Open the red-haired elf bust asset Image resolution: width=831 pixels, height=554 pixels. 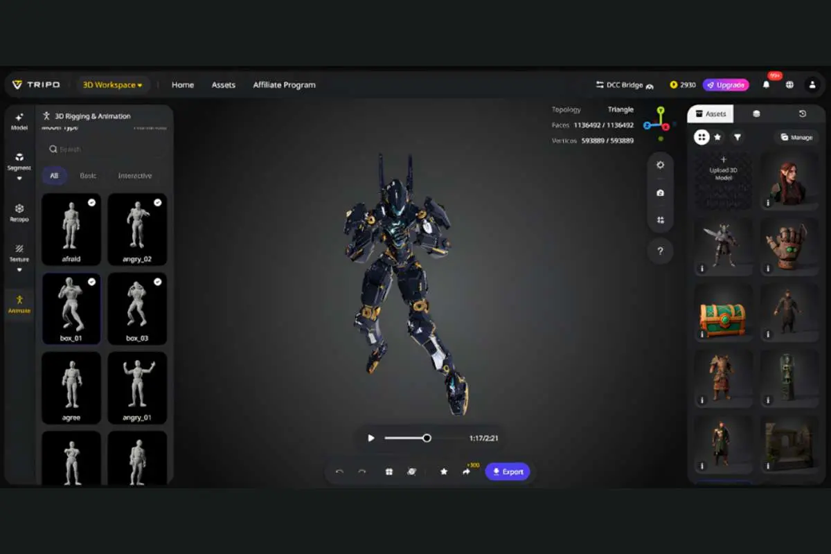coord(789,180)
